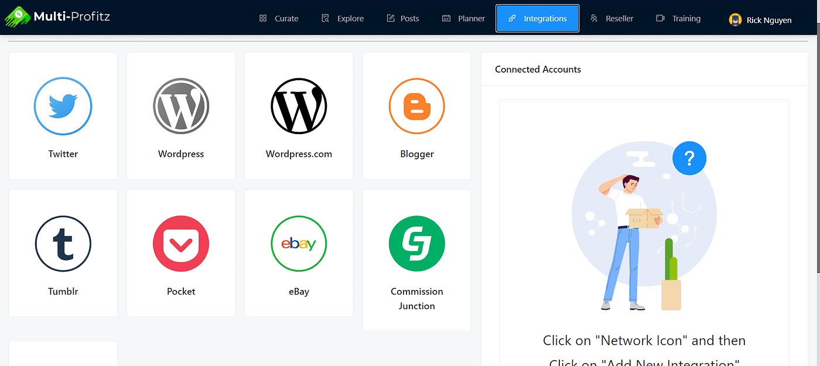This screenshot has height=366, width=820.
Task: Click the Reseller person icon
Action: 594,18
